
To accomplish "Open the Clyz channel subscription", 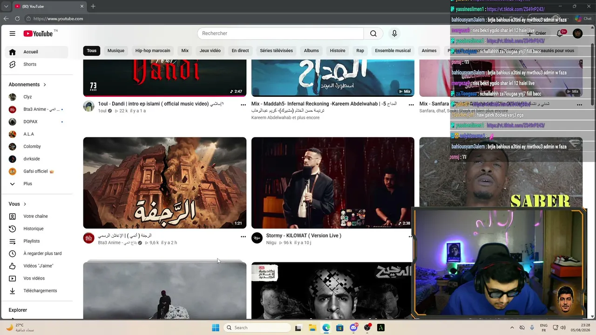I will coord(36,97).
